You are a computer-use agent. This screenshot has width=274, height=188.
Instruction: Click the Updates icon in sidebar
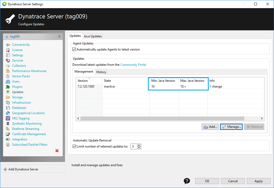pos(8,92)
